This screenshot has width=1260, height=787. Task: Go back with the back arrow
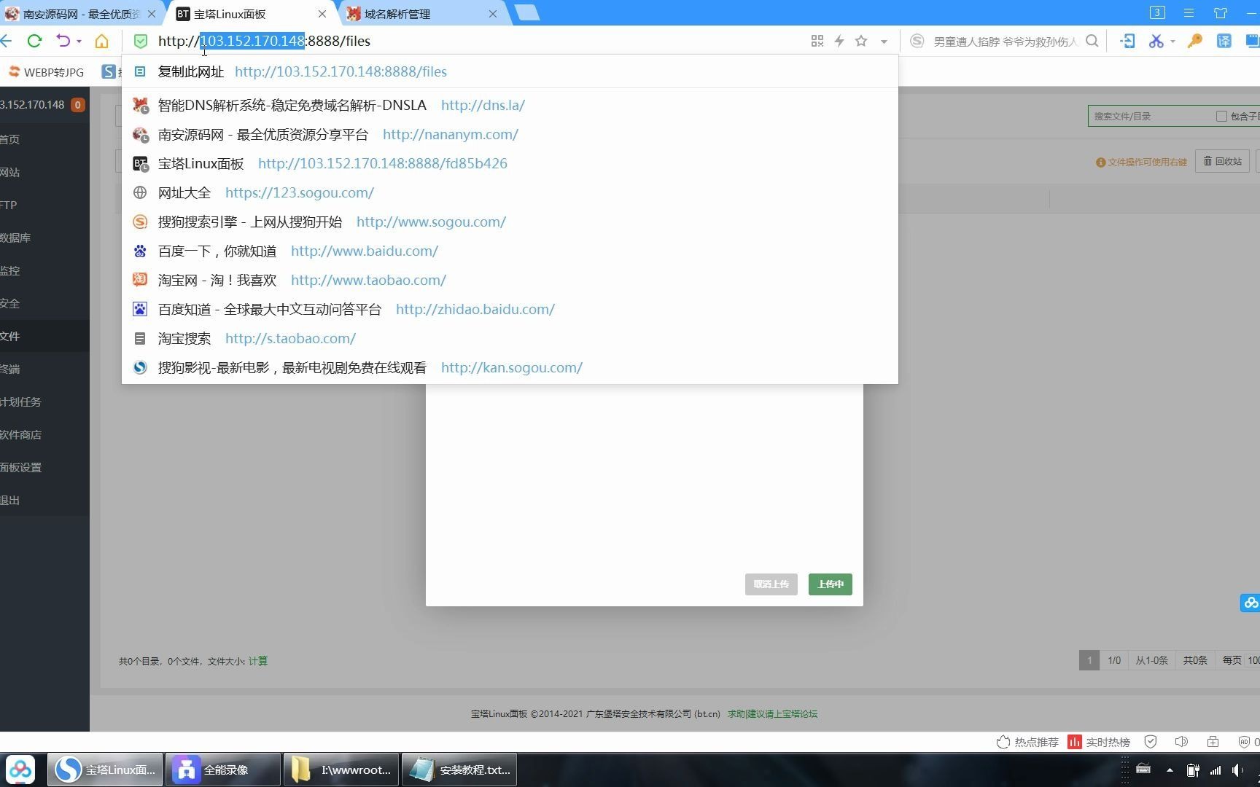[6, 41]
